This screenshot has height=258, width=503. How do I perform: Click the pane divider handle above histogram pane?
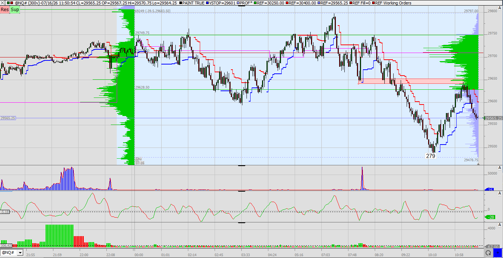(x=242, y=222)
